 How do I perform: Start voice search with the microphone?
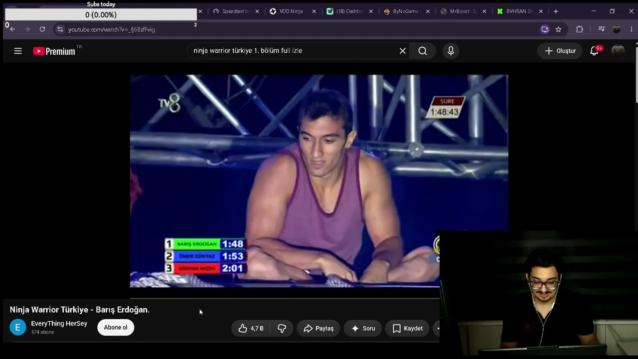[x=451, y=51]
